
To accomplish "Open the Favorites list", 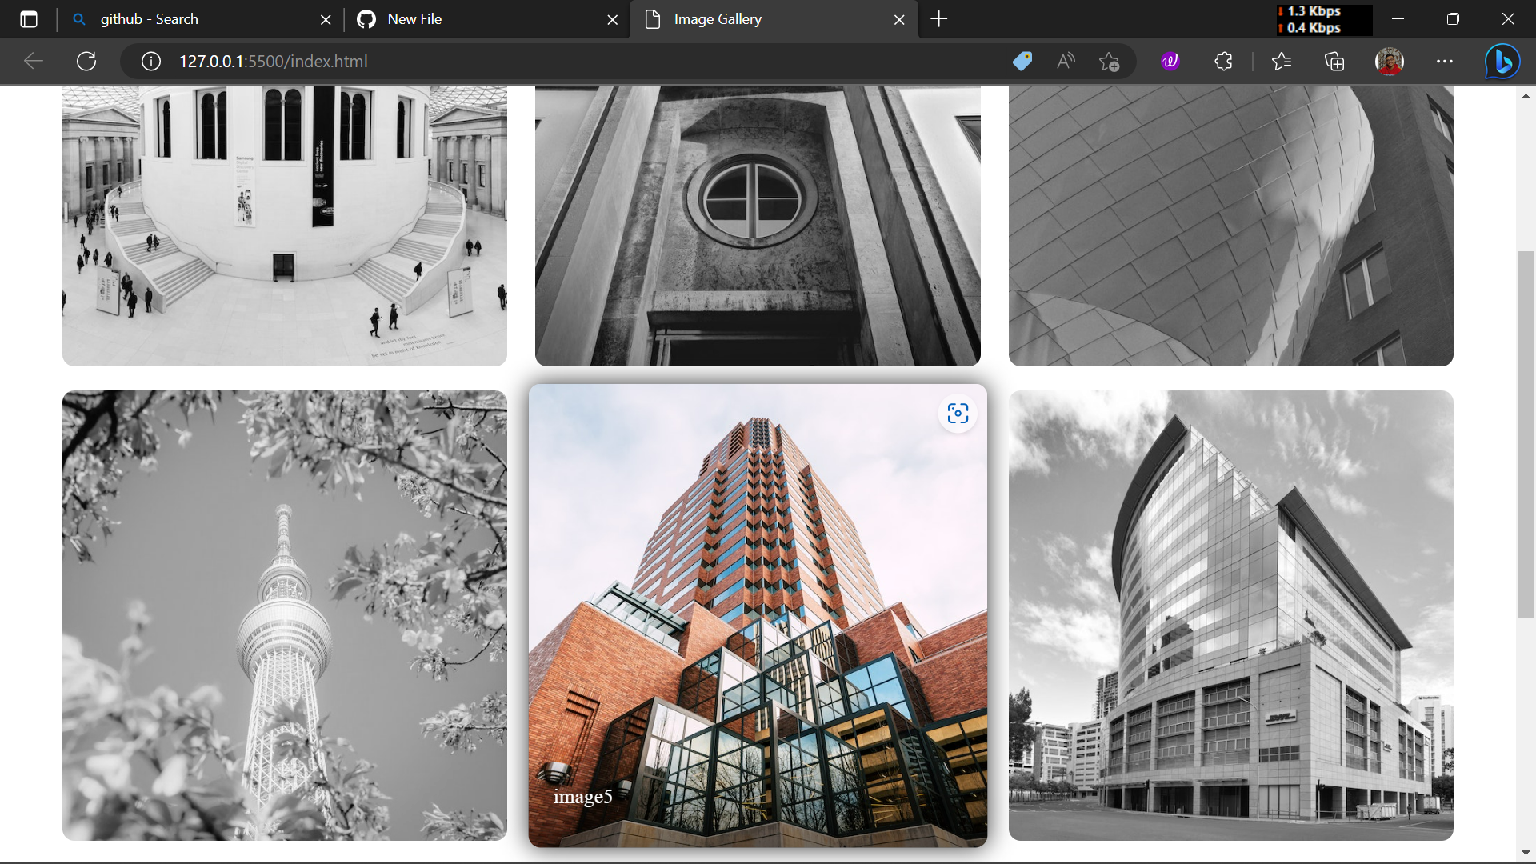I will coord(1282,61).
